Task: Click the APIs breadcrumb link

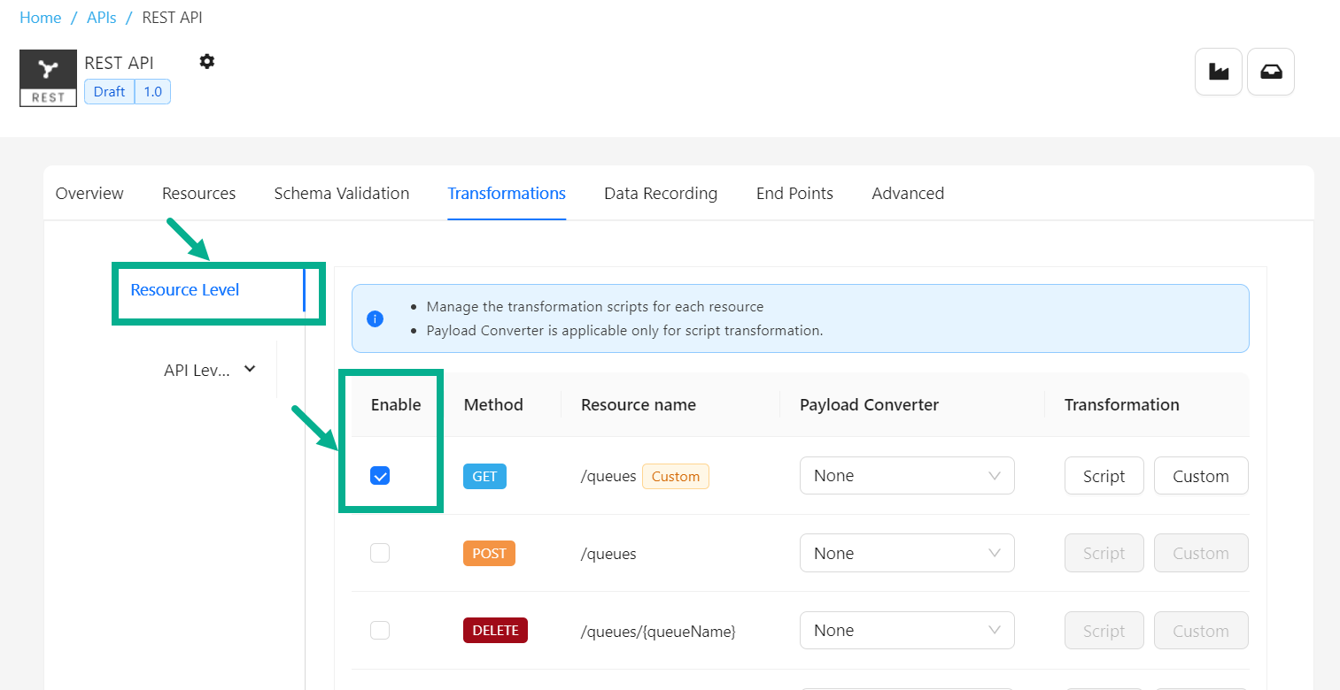Action: (x=102, y=18)
